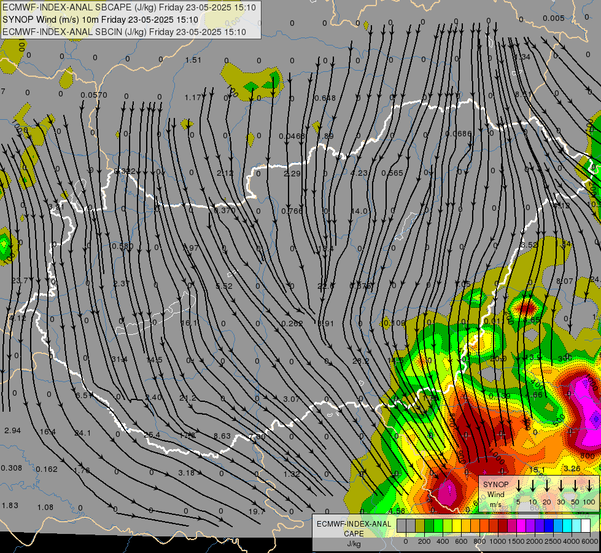Click the 2.29 value on the map

[292, 173]
